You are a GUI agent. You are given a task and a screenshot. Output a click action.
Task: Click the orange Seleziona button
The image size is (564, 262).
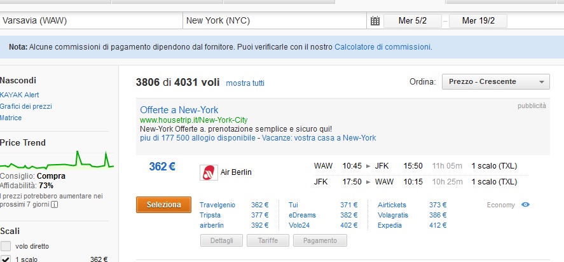tap(163, 205)
